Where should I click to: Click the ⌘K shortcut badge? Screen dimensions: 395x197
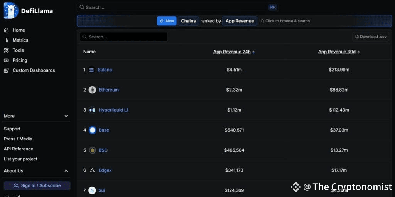(273, 7)
